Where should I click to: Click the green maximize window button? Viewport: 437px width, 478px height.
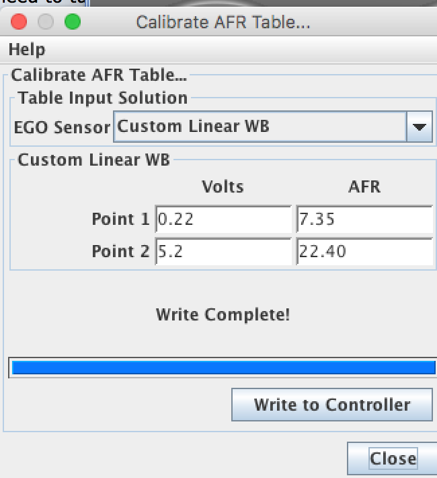[72, 22]
